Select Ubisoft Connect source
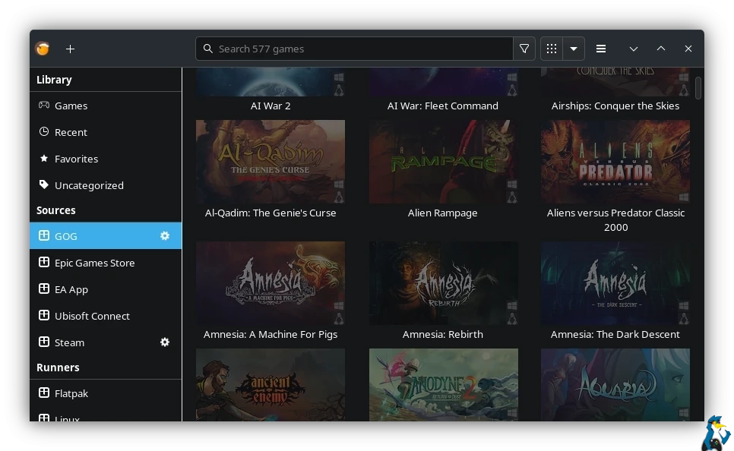 point(92,316)
